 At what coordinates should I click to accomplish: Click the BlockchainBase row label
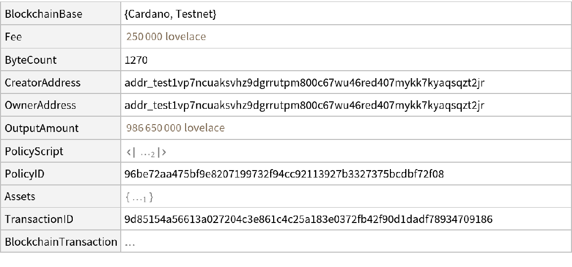pyautogui.click(x=43, y=15)
